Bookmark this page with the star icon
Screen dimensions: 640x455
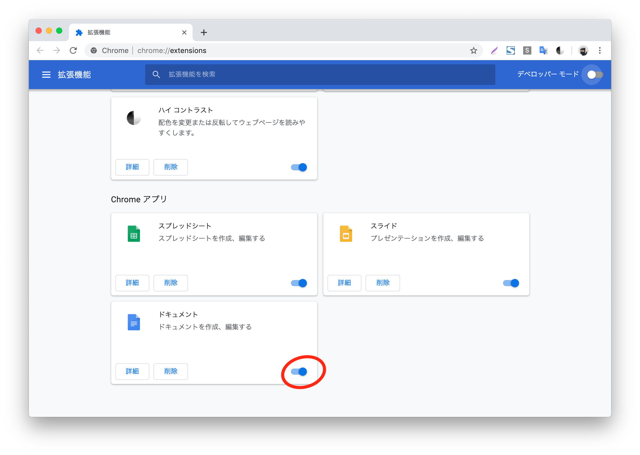tap(473, 50)
